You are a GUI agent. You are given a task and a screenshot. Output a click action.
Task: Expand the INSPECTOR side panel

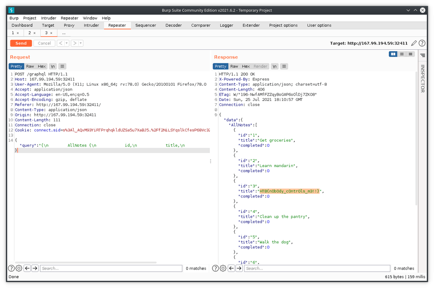pyautogui.click(x=422, y=79)
